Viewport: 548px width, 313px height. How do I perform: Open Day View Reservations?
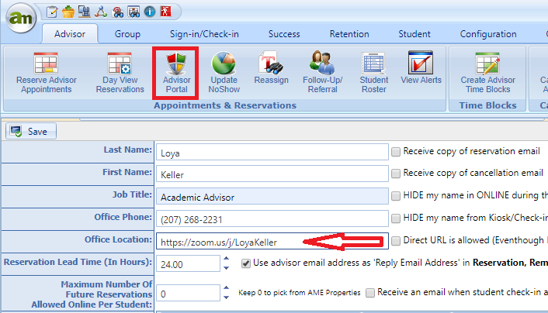click(x=120, y=73)
